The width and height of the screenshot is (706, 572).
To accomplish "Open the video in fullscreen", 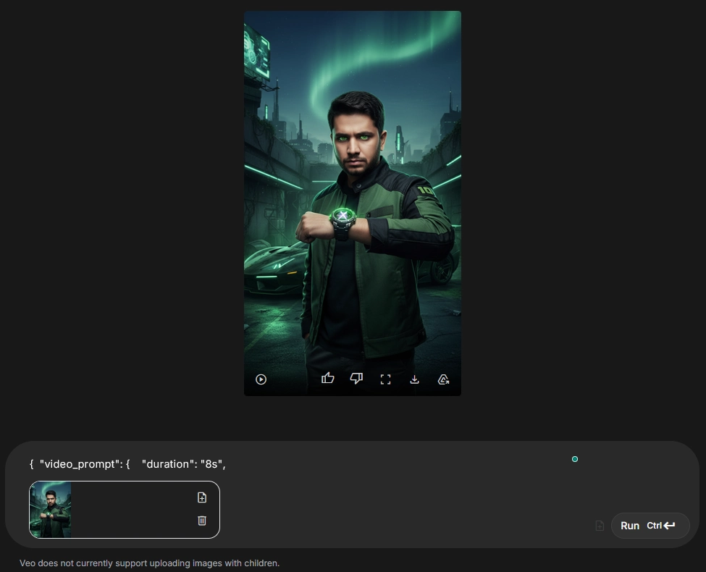I will [x=385, y=379].
